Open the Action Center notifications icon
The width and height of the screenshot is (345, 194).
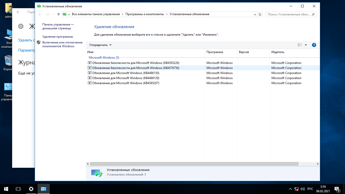click(337, 189)
